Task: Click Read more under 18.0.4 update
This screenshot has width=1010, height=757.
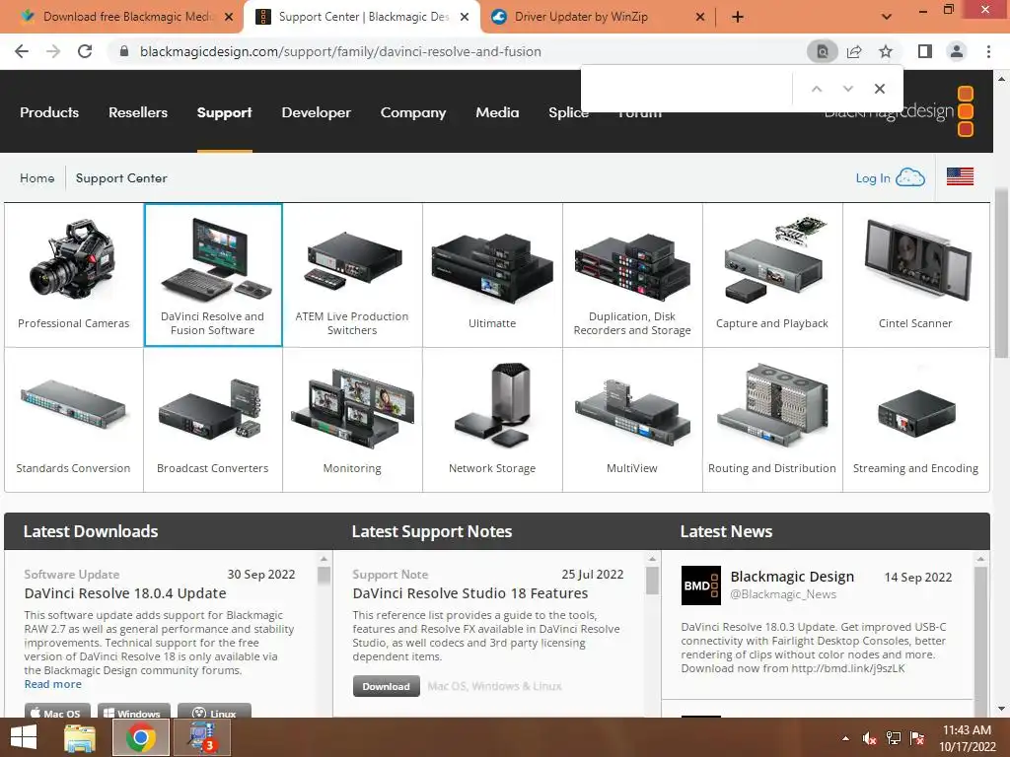Action: [x=53, y=684]
